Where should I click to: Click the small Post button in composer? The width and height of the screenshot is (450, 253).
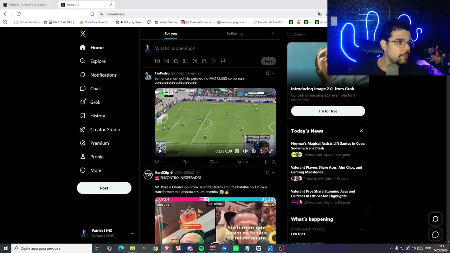pos(269,61)
